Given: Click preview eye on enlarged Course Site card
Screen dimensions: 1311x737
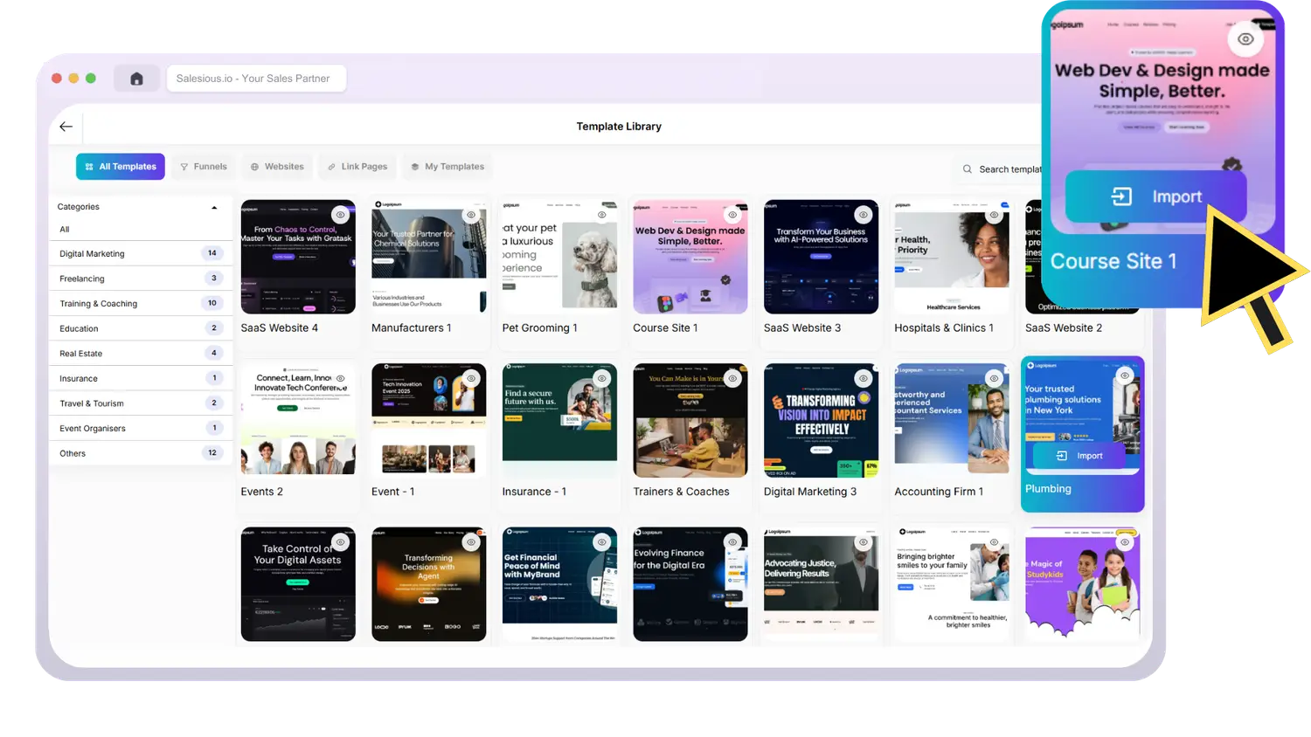Looking at the screenshot, I should pos(1245,39).
